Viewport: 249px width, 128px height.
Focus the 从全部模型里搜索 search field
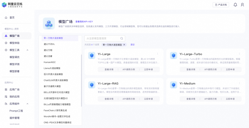[x=105, y=38]
